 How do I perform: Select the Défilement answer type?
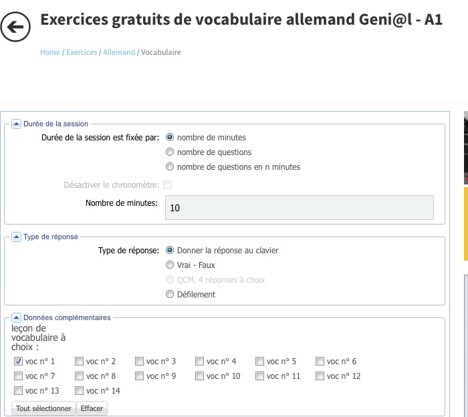click(170, 295)
